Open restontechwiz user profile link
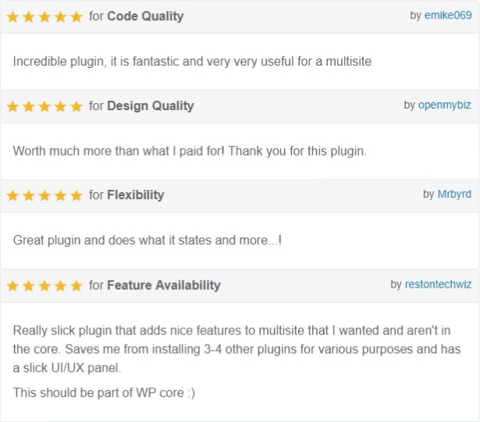This screenshot has width=480, height=422. [438, 284]
